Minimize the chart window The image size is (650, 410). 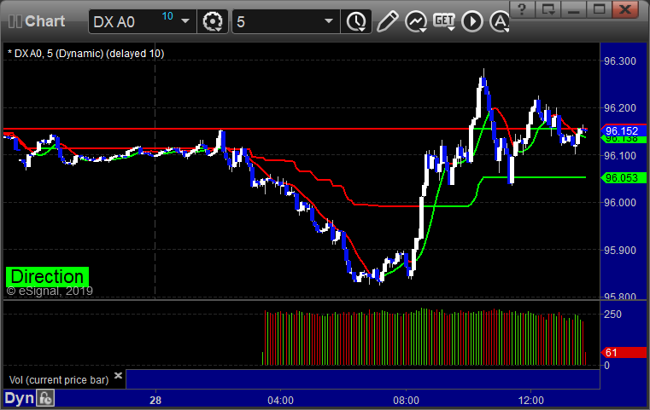(574, 9)
